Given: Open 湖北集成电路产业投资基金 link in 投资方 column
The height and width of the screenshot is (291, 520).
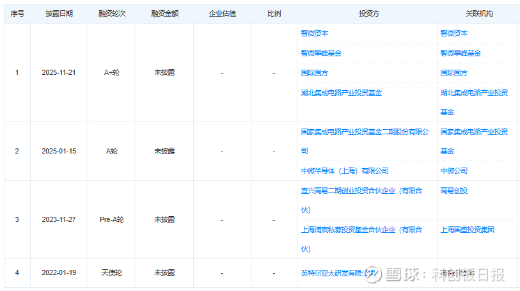Looking at the screenshot, I should (x=342, y=93).
